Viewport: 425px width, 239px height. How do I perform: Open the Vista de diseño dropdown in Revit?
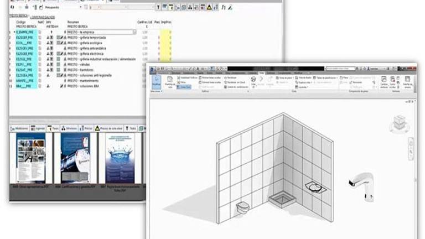tap(304, 78)
